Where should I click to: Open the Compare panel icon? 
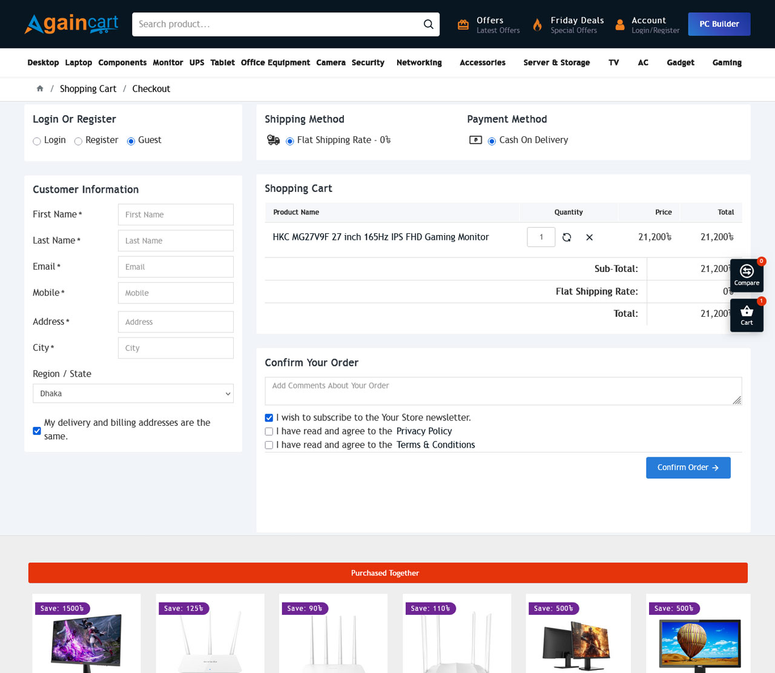tap(747, 274)
